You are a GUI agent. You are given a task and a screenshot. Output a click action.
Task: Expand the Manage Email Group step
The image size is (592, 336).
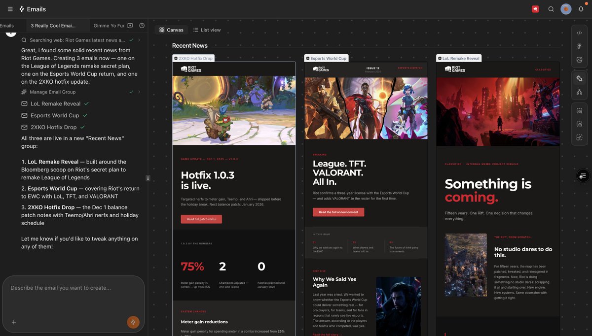click(x=139, y=92)
